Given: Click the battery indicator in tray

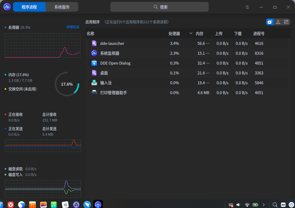Looking at the screenshot, I should click(255, 204).
